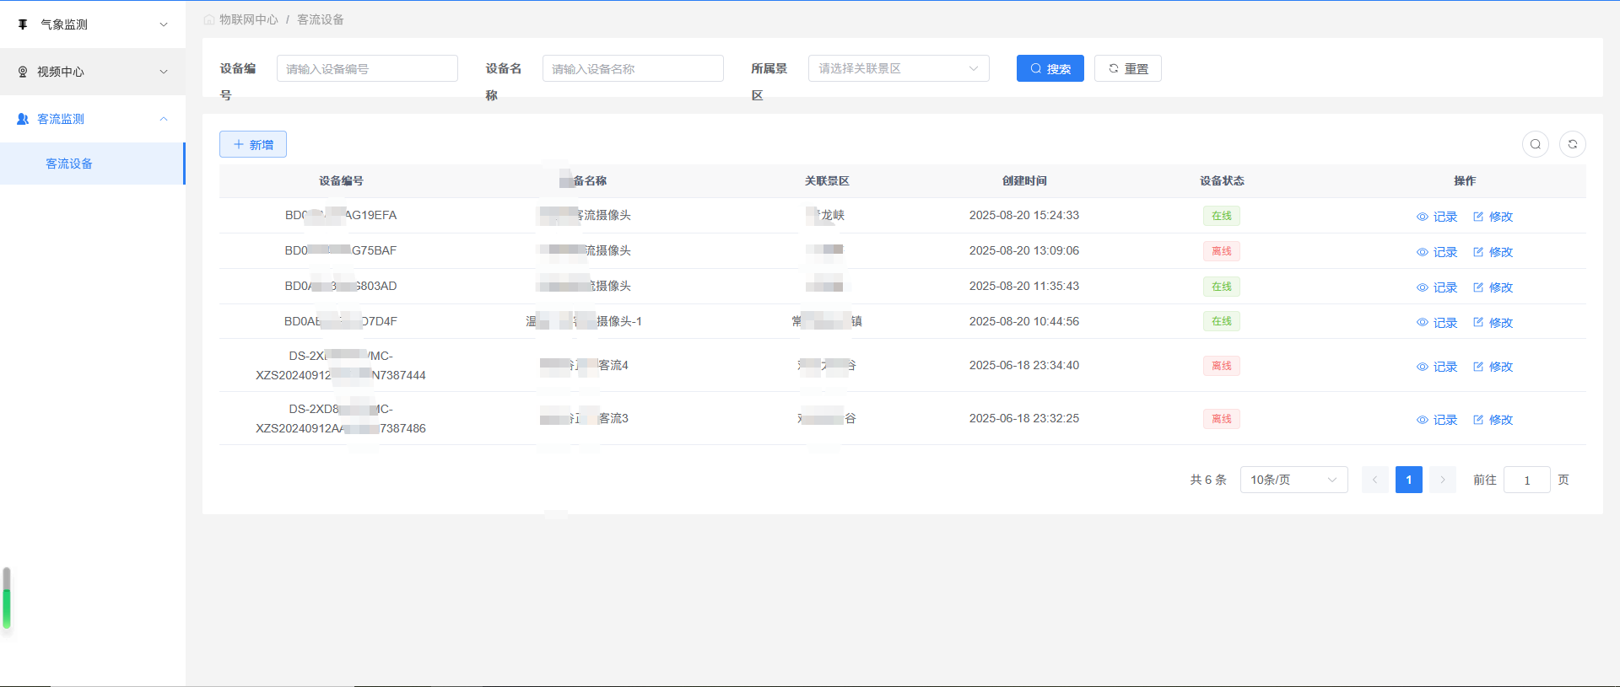Toggle the search panel with the round magnifier icon
Screen dimensions: 1620x687
coord(1536,144)
